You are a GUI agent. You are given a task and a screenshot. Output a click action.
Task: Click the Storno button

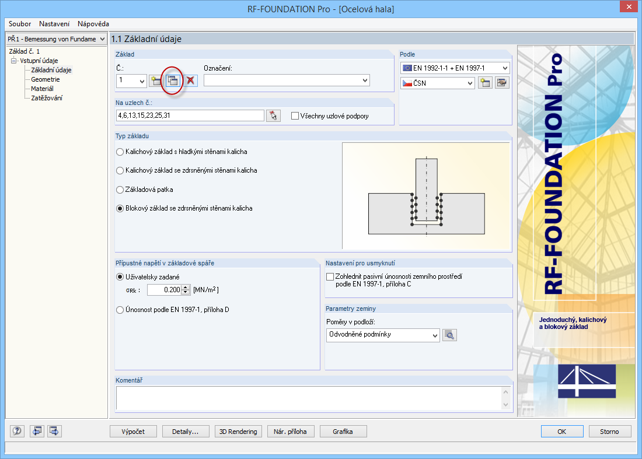coord(610,432)
